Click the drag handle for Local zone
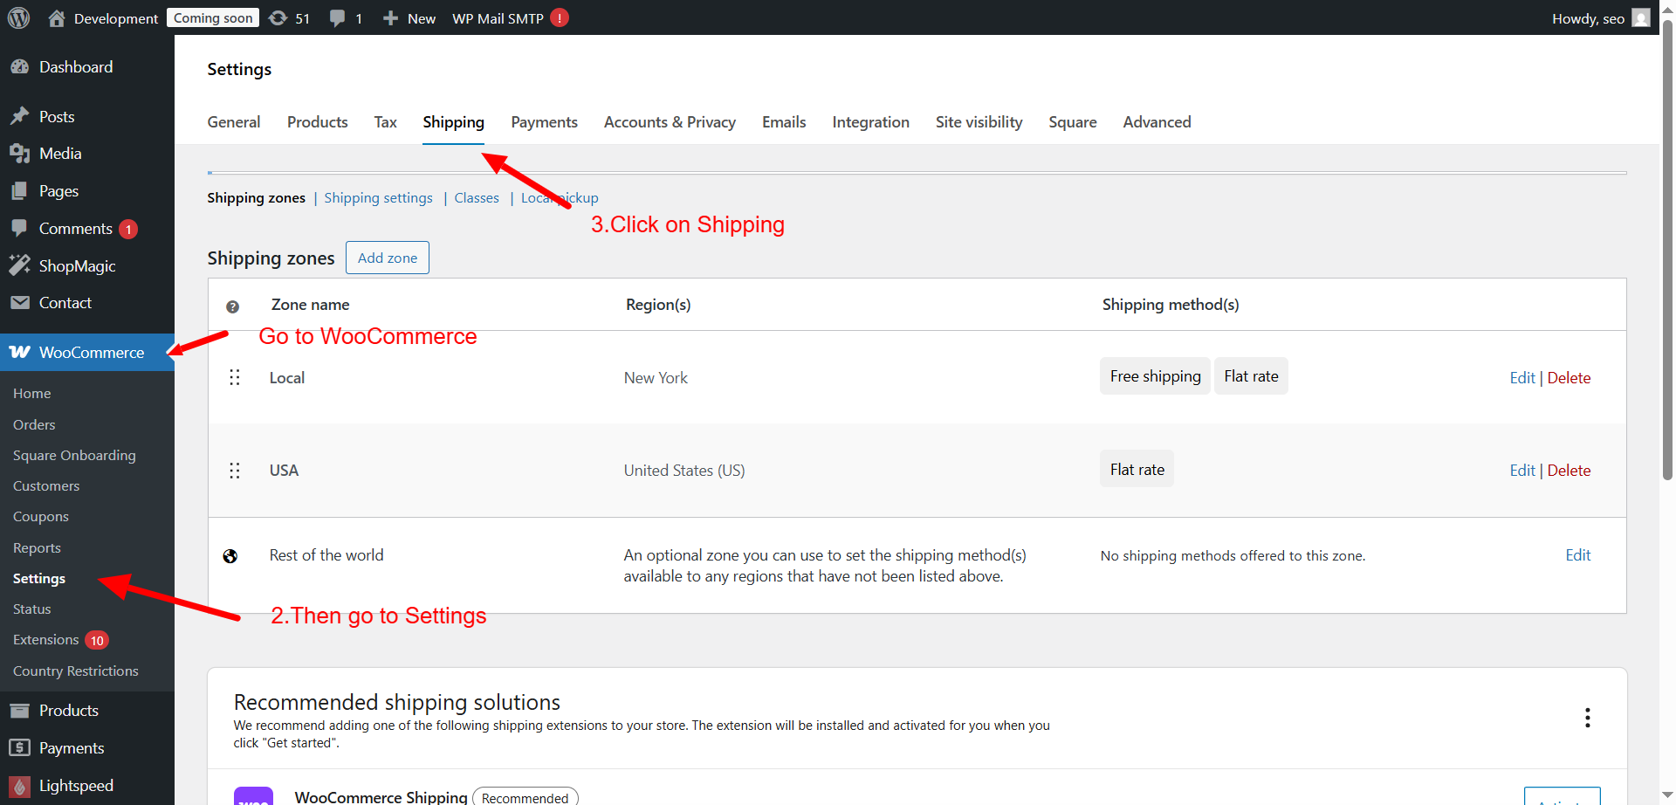This screenshot has height=805, width=1676. (234, 377)
